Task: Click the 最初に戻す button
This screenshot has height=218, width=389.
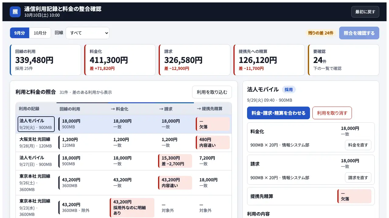Action: tap(365, 12)
